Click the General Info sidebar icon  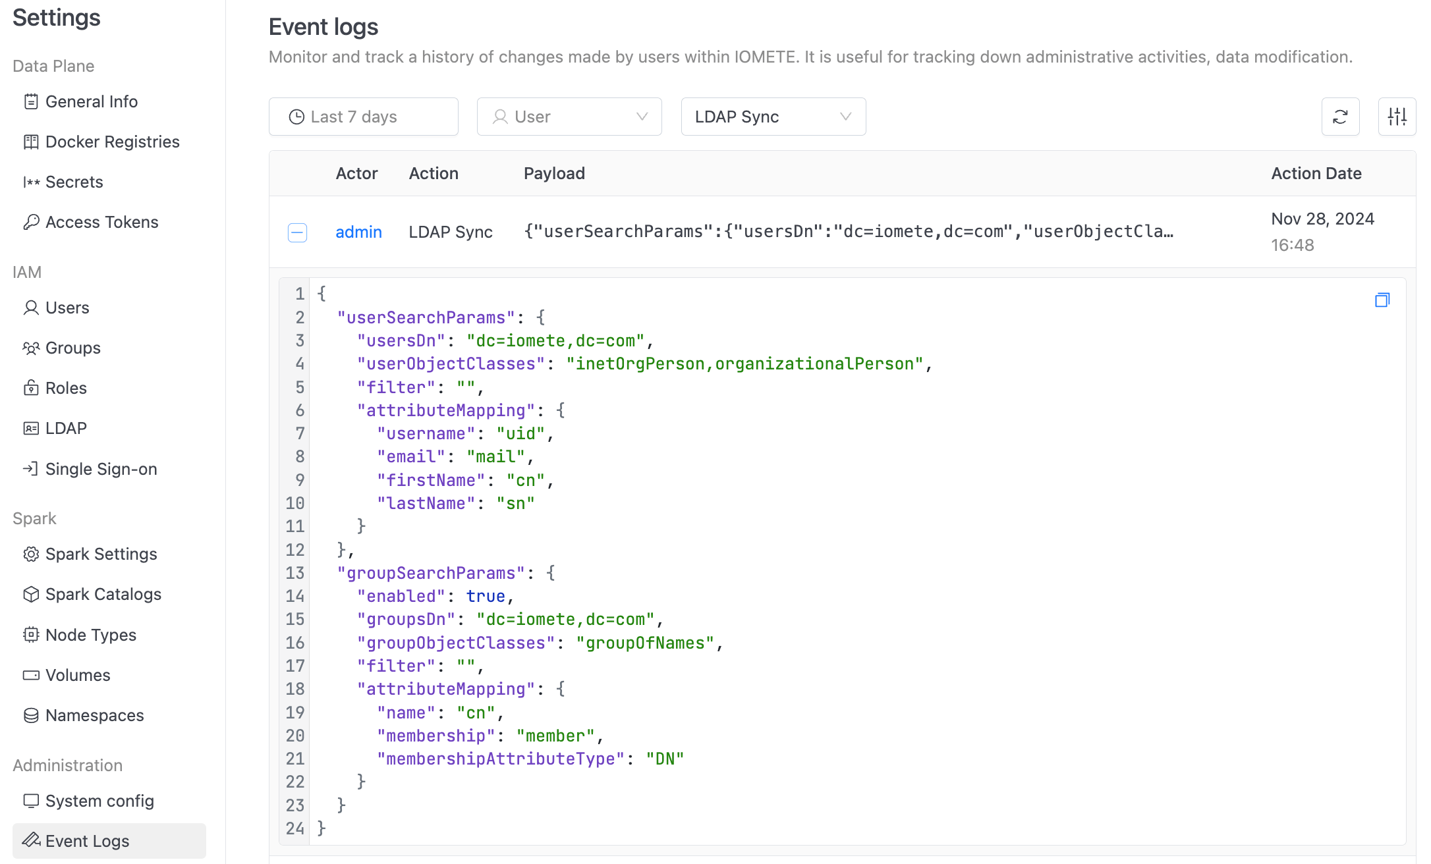pyautogui.click(x=31, y=101)
